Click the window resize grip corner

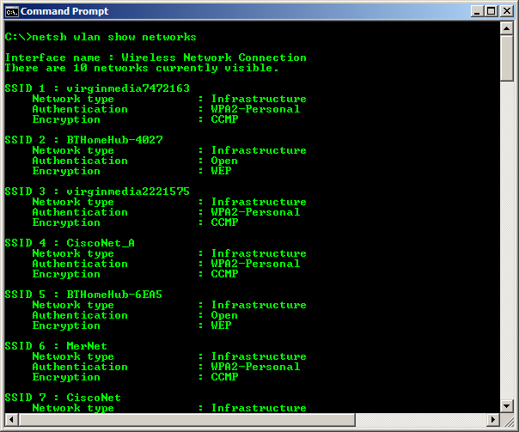508,421
